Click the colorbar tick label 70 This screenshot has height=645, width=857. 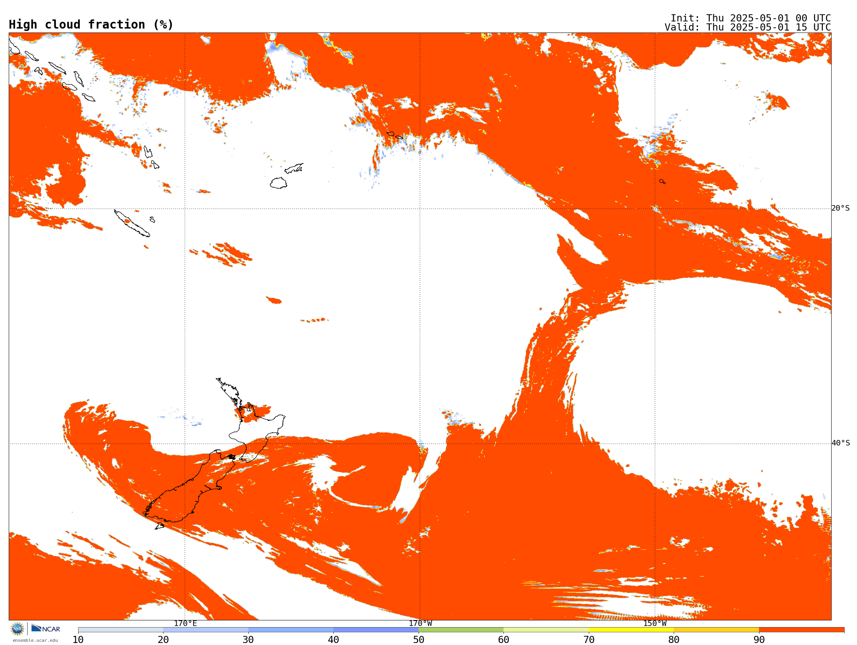589,640
